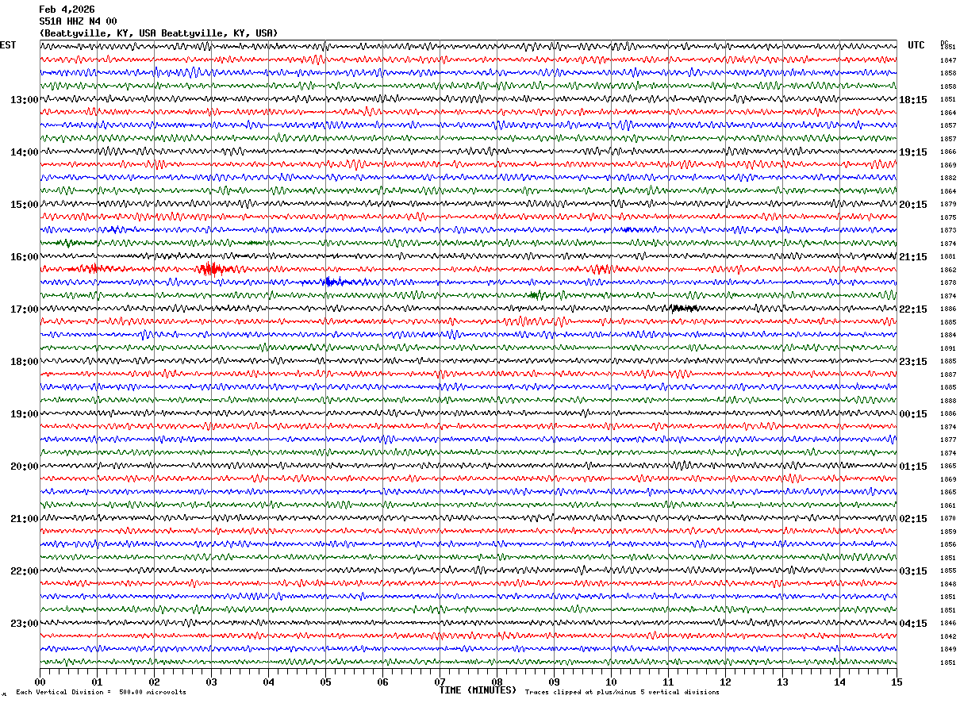960x703 pixels.
Task: Click the 04:15 UTC time label
Action: 913,624
